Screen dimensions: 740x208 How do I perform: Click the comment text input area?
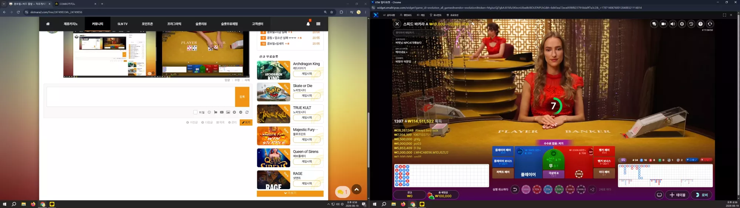tap(141, 97)
